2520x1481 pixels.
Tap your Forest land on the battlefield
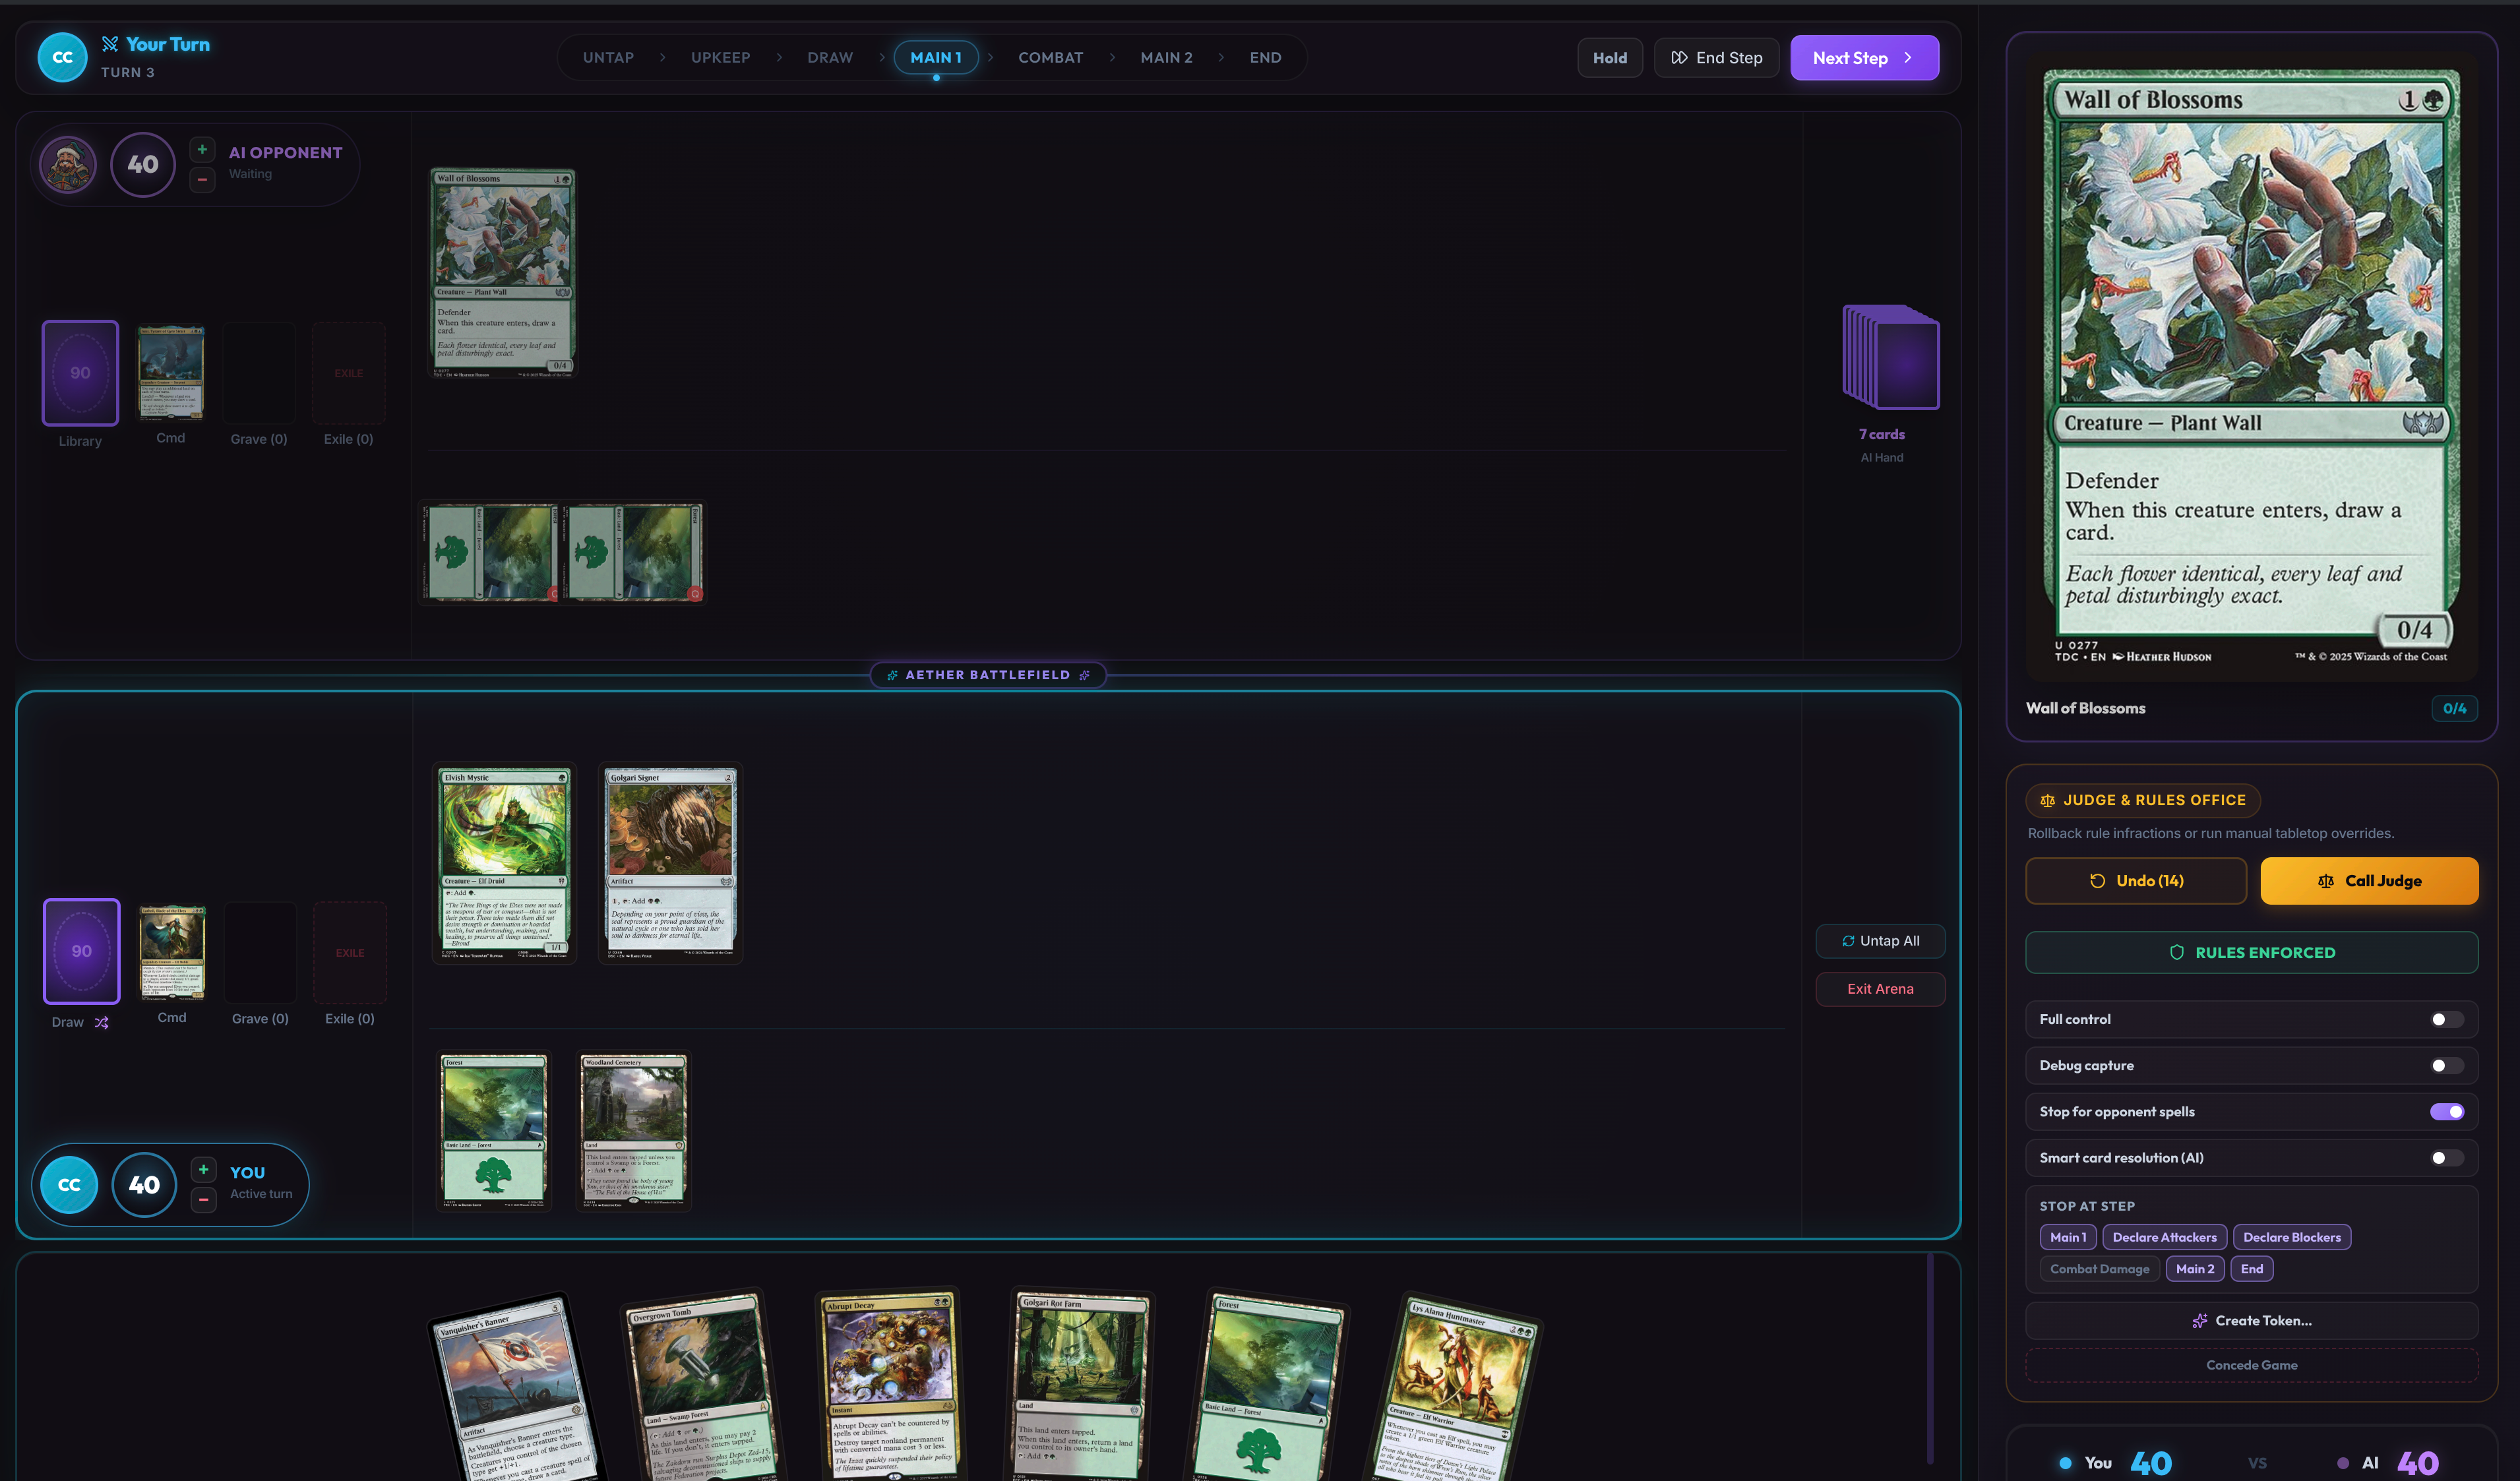pos(493,1131)
